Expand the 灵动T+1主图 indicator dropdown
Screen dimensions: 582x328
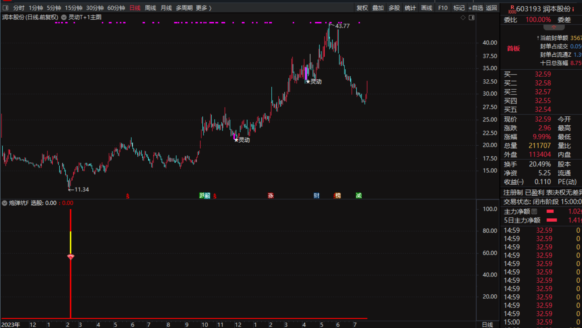pos(64,17)
